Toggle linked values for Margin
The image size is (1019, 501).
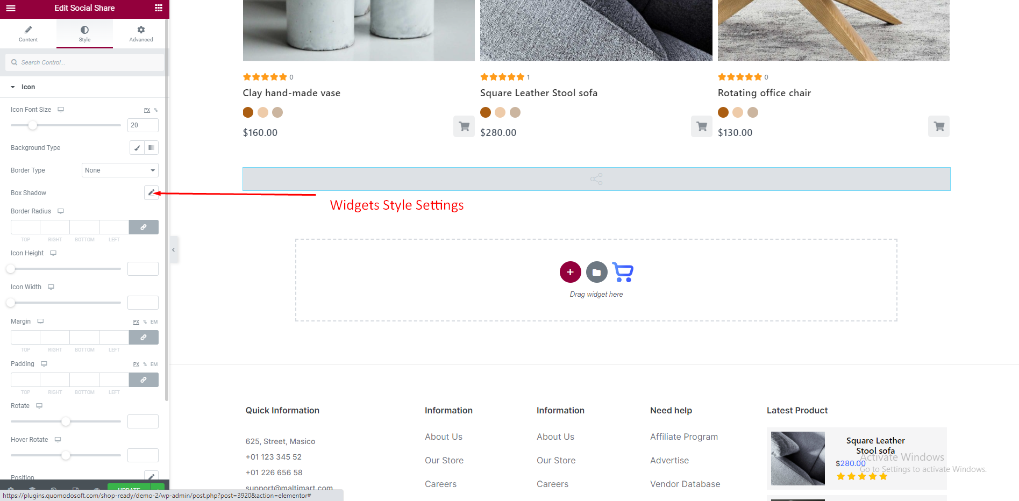pyautogui.click(x=144, y=338)
